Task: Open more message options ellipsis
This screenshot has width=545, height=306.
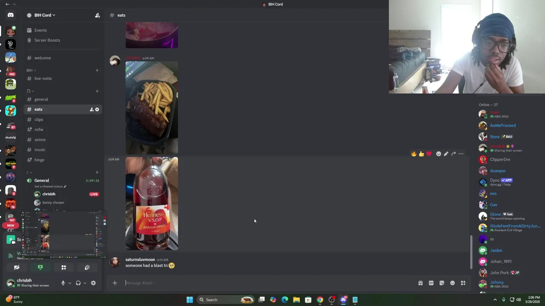Action: [x=461, y=154]
